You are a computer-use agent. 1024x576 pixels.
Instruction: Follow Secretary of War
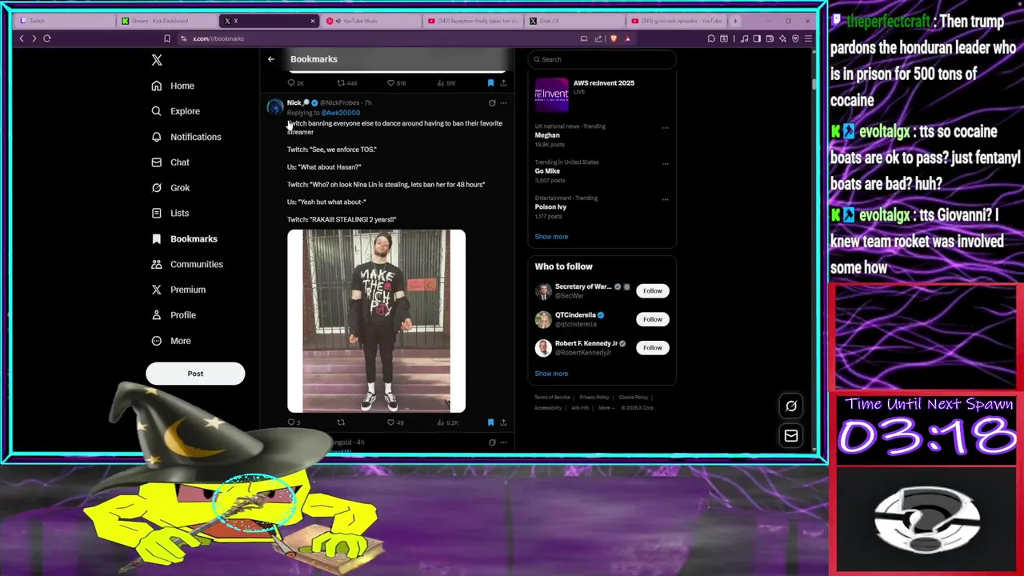(653, 291)
